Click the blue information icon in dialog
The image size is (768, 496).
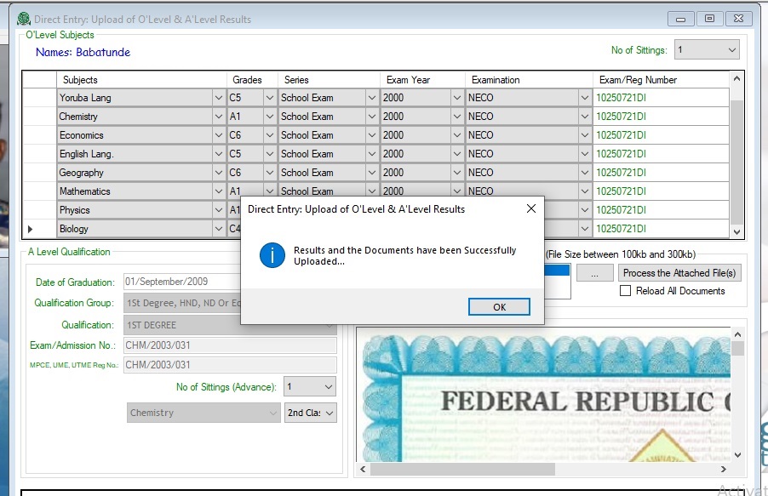pyautogui.click(x=272, y=255)
